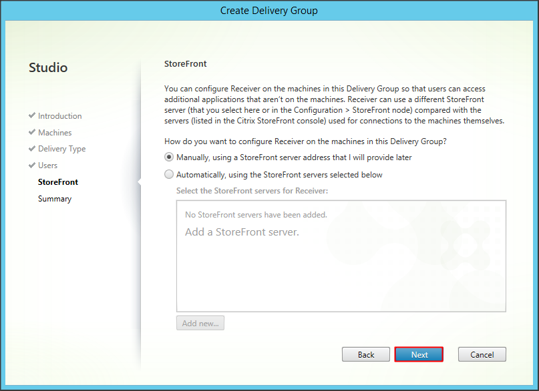Select the Manually configure Receiver radio button
The width and height of the screenshot is (539, 391).
tap(170, 158)
